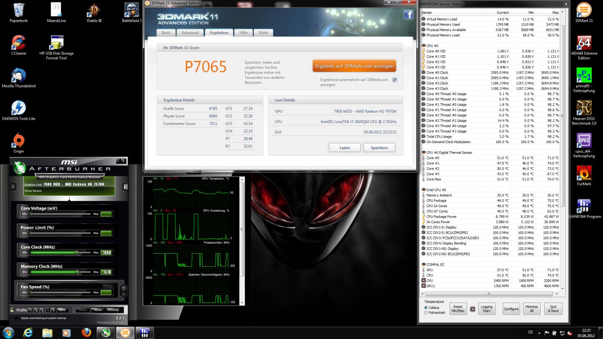This screenshot has width=603, height=339.
Task: Toggle Auto fan speed in Afterburner
Action: 108,286
